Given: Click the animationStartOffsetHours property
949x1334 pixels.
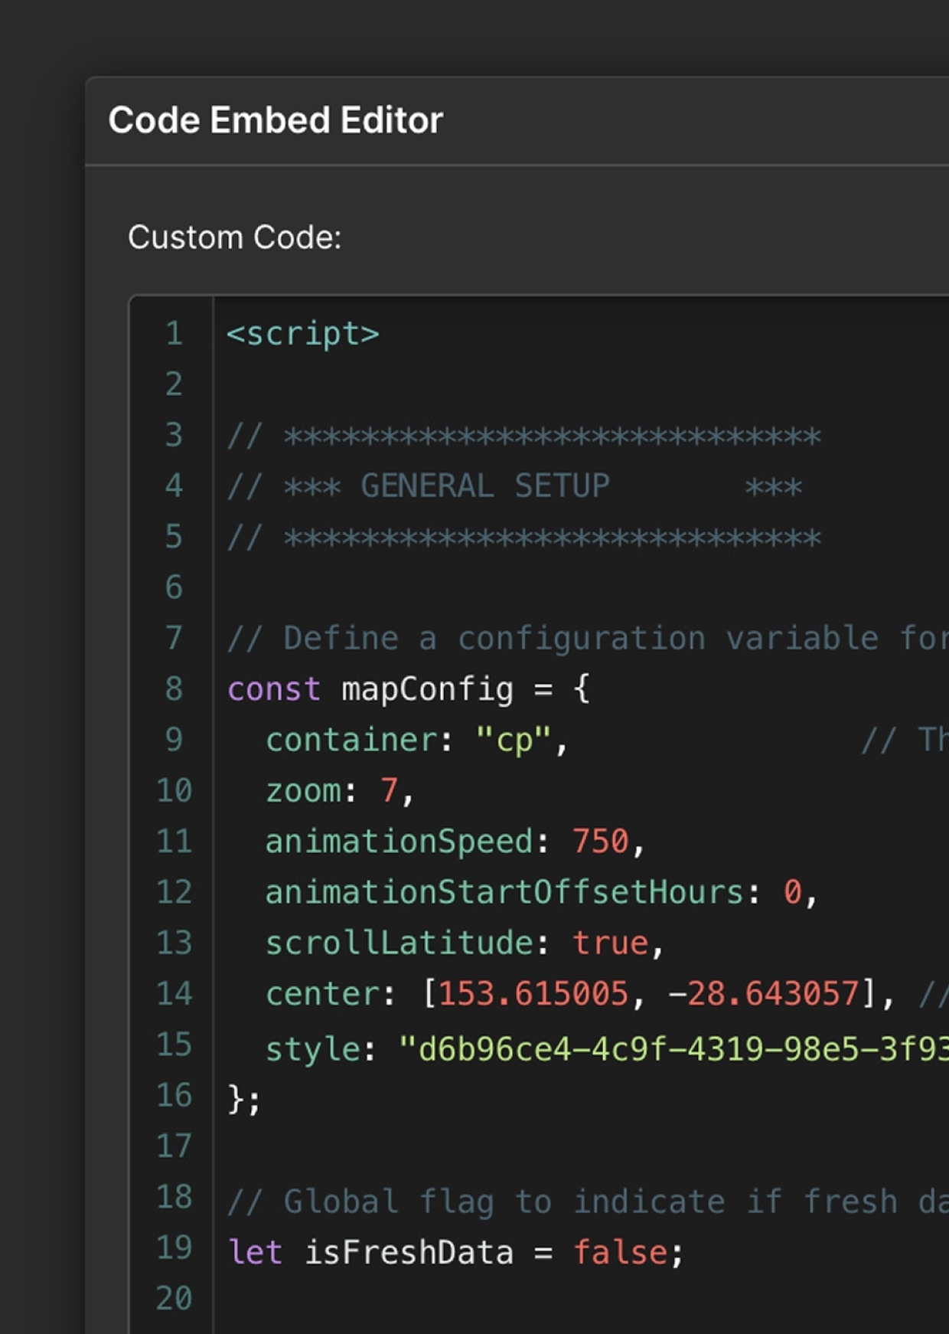Looking at the screenshot, I should click(x=504, y=892).
